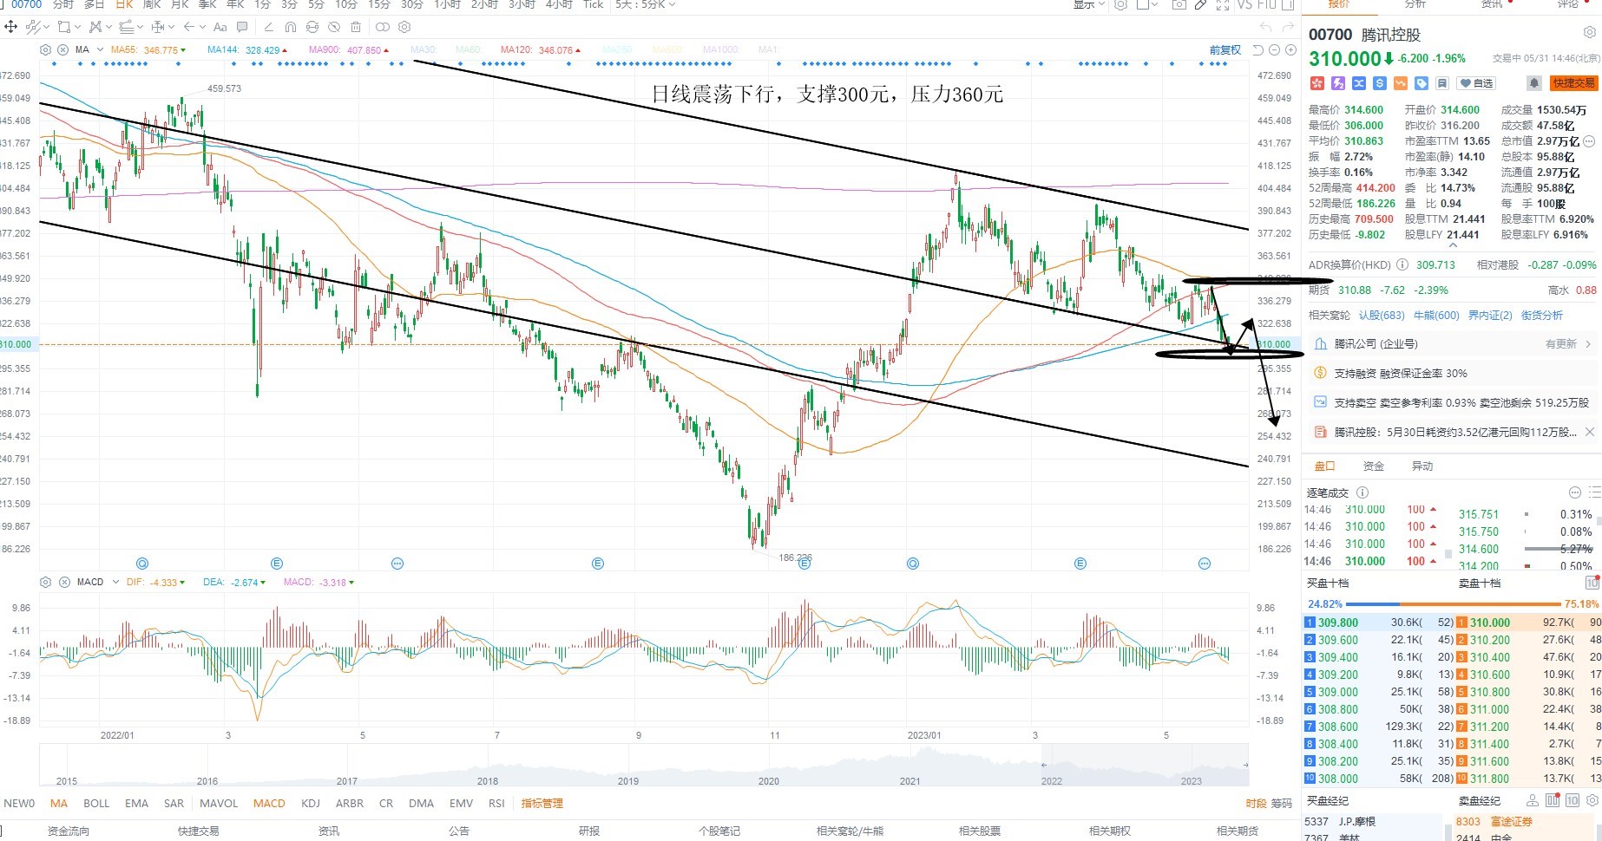Toggle 自选 watchlist heart button
Viewport: 1602px width, 841px height.
pos(1475,83)
